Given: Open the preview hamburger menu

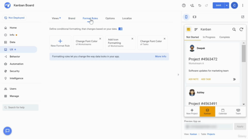Looking at the screenshot, I should [x=196, y=29].
